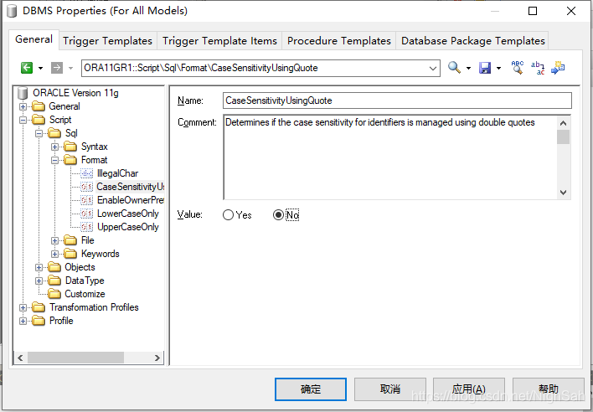This screenshot has width=593, height=412.
Task: Click the UpperCaseOnly item icon
Action: pos(86,227)
